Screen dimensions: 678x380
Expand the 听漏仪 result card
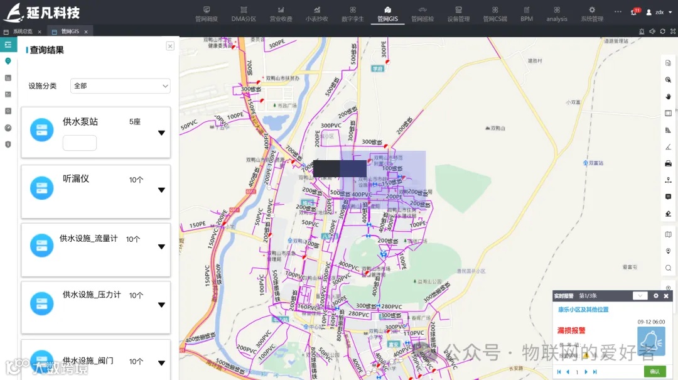point(161,190)
